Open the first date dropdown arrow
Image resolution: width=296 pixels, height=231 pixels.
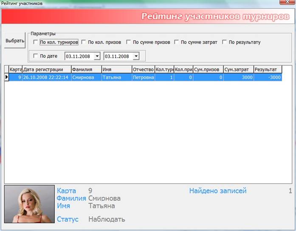(x=97, y=56)
